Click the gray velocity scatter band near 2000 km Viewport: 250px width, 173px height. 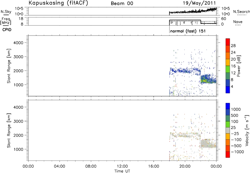coord(185,135)
